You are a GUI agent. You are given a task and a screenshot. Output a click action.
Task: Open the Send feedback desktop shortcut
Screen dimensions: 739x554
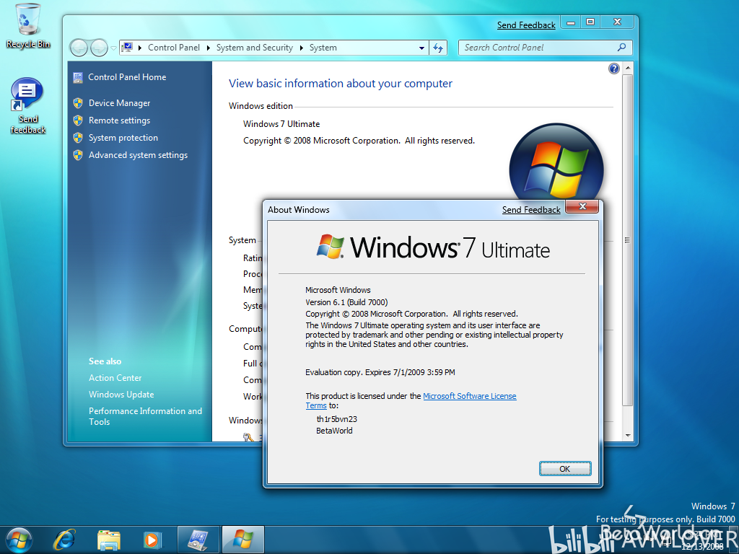[x=27, y=107]
